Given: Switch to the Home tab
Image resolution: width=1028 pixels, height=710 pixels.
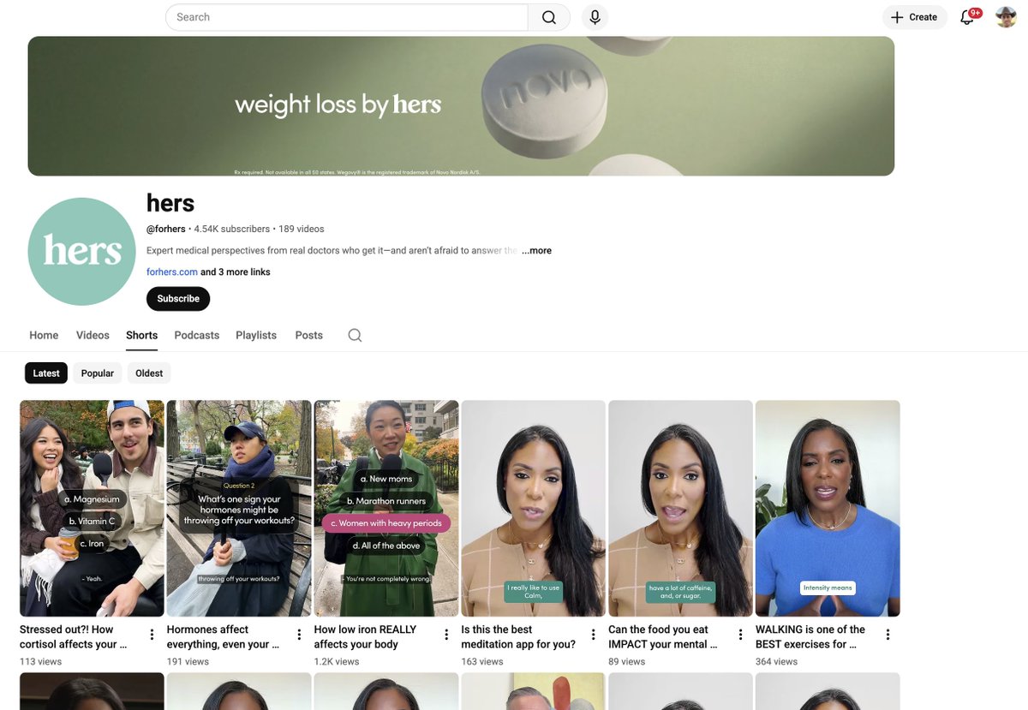Looking at the screenshot, I should click(x=44, y=336).
